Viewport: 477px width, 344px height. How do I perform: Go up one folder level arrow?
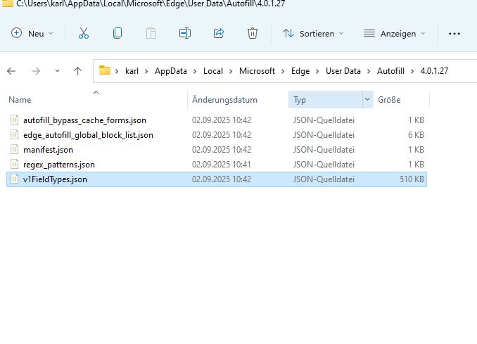coord(77,71)
